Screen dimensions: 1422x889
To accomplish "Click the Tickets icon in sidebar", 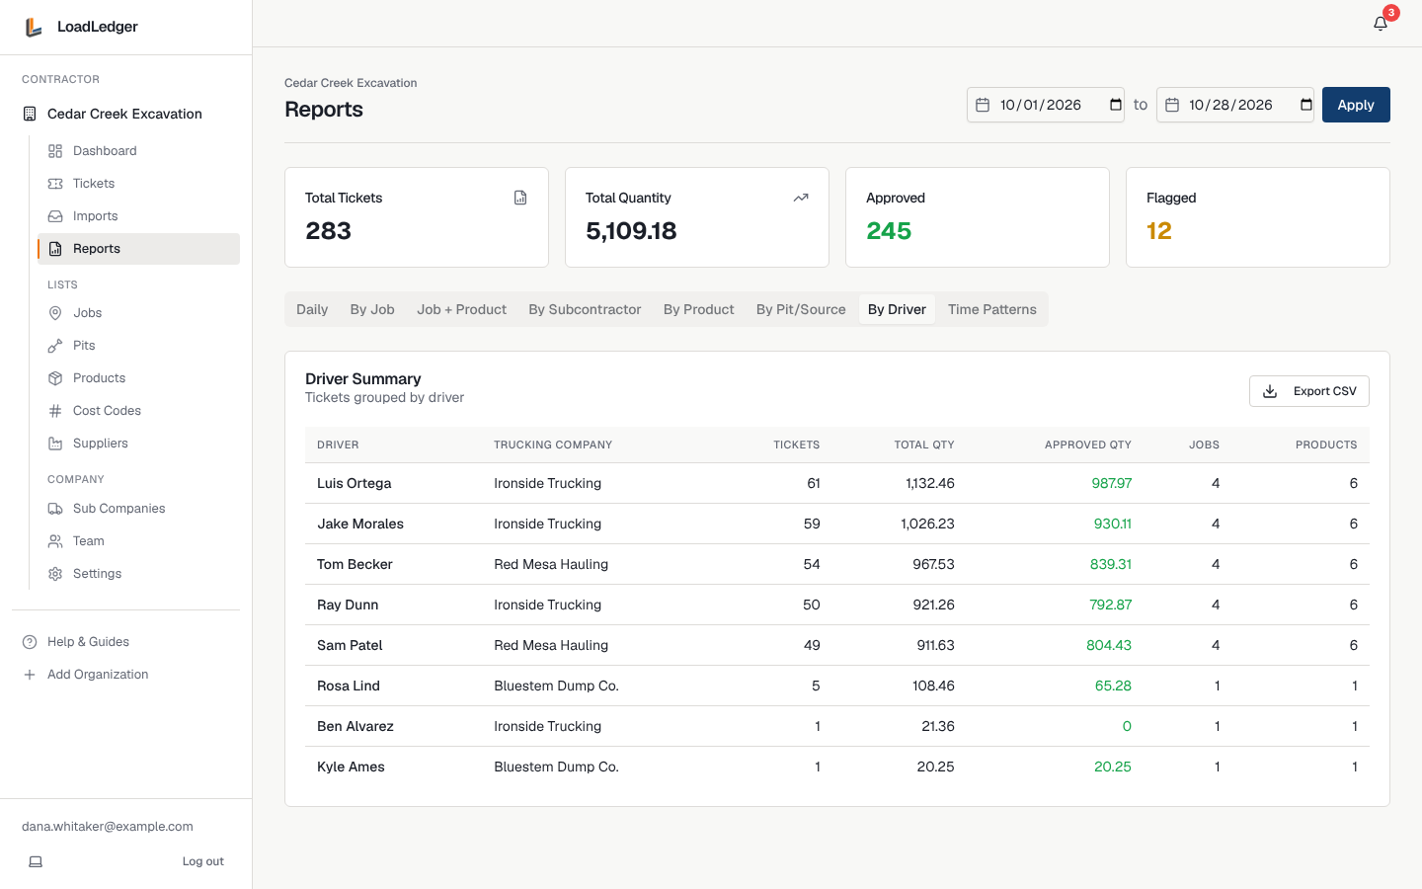I will pyautogui.click(x=55, y=184).
